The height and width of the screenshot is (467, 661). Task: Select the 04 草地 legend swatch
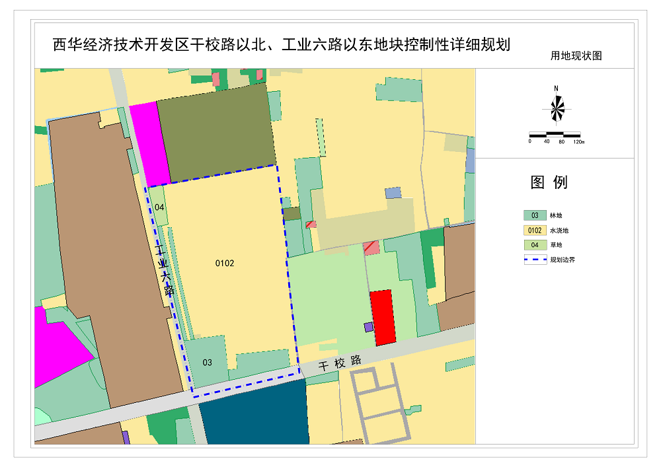pos(533,245)
